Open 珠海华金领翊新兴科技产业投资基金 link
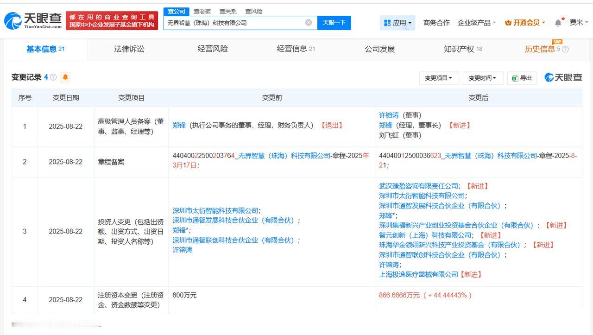The height and width of the screenshot is (335, 593). pos(450,245)
